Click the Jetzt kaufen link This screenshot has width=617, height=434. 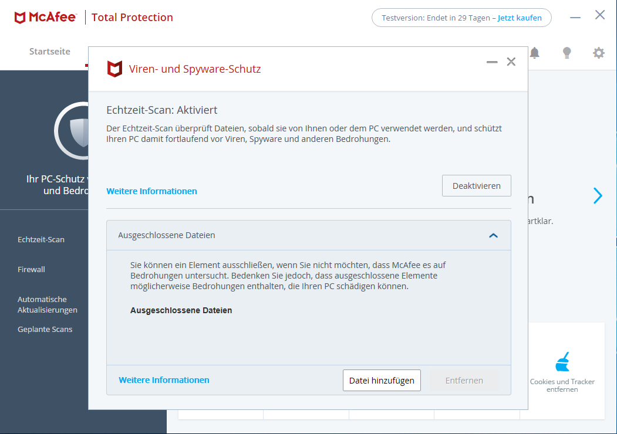pos(520,18)
